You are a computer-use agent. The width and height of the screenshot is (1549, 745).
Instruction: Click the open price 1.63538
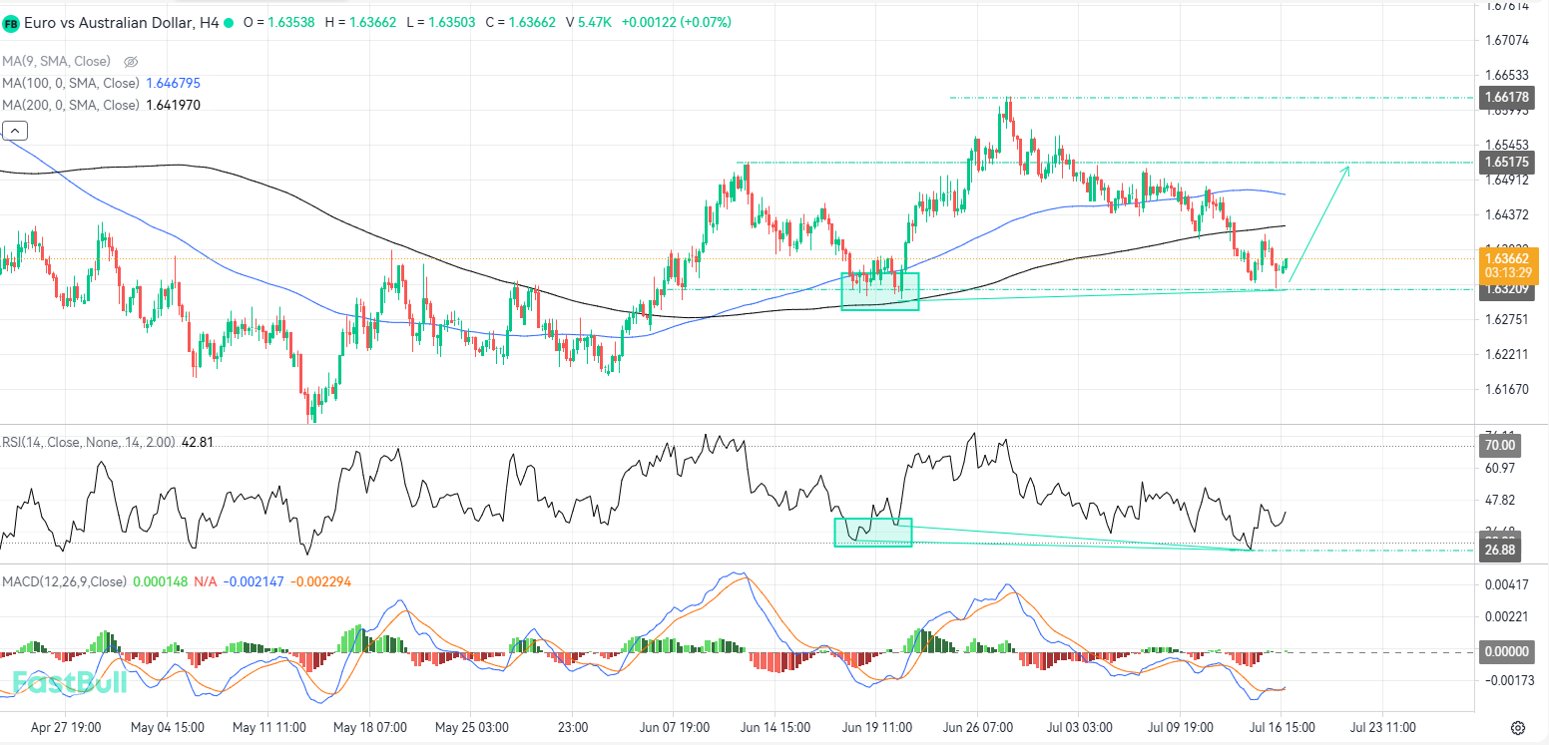click(x=289, y=22)
